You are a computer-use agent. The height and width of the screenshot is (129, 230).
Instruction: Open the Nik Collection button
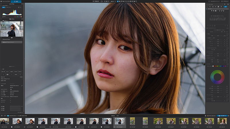(x=211, y=116)
